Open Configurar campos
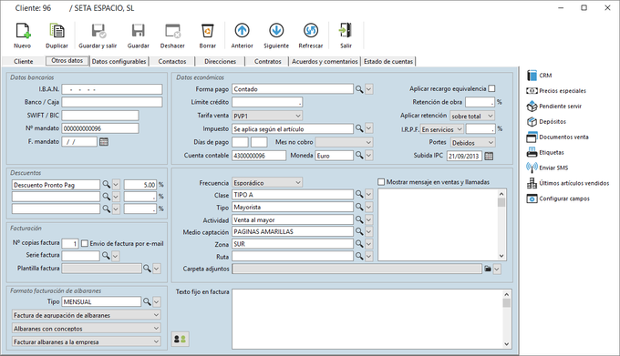 click(x=558, y=198)
